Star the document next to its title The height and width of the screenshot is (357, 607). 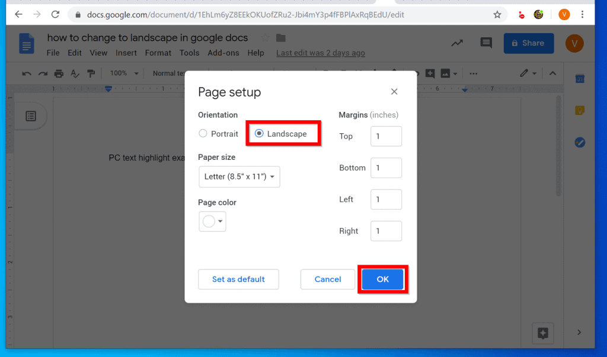[x=265, y=37]
